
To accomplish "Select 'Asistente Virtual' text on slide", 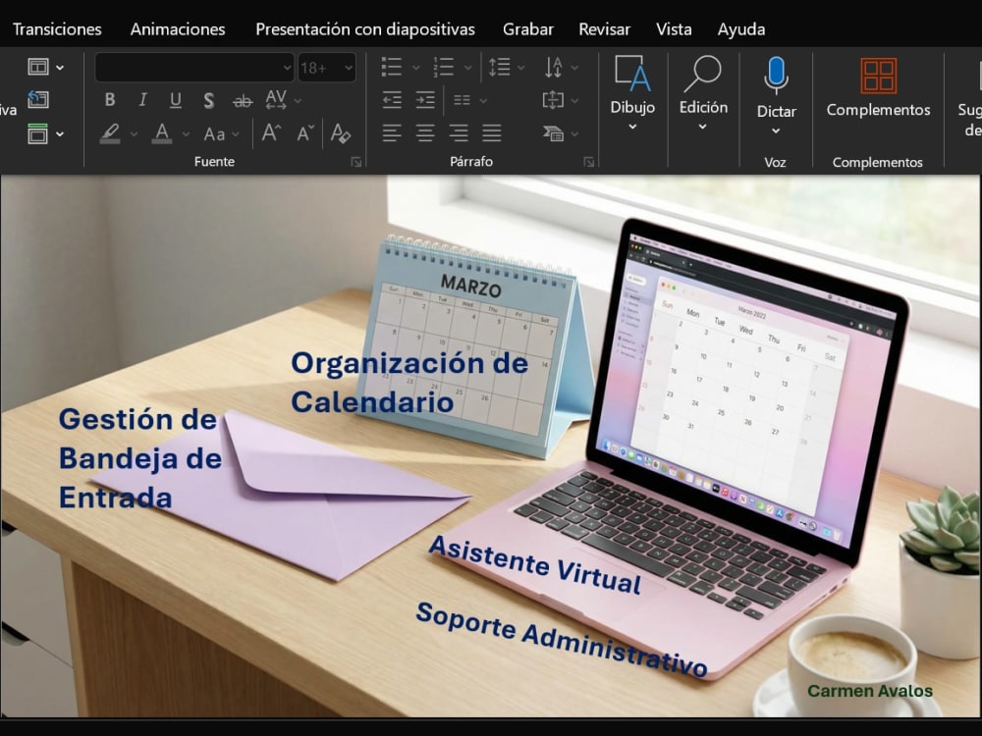I will point(536,565).
